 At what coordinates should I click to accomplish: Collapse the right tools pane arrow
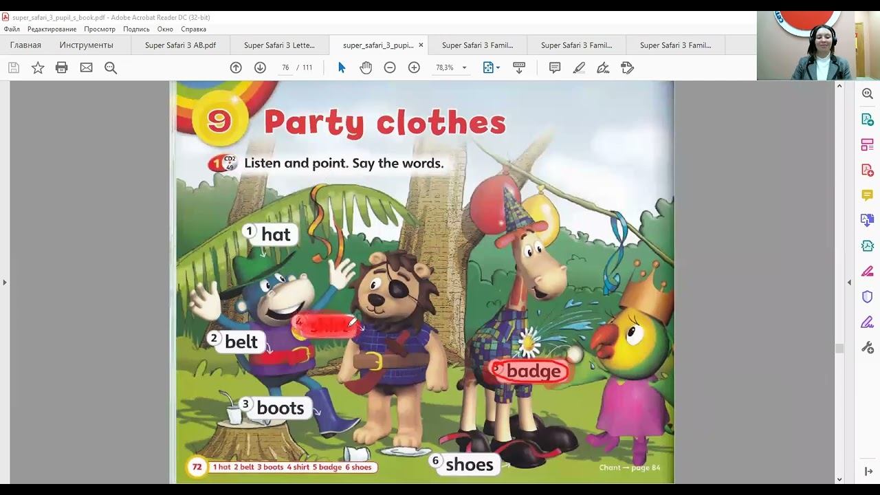pos(849,282)
